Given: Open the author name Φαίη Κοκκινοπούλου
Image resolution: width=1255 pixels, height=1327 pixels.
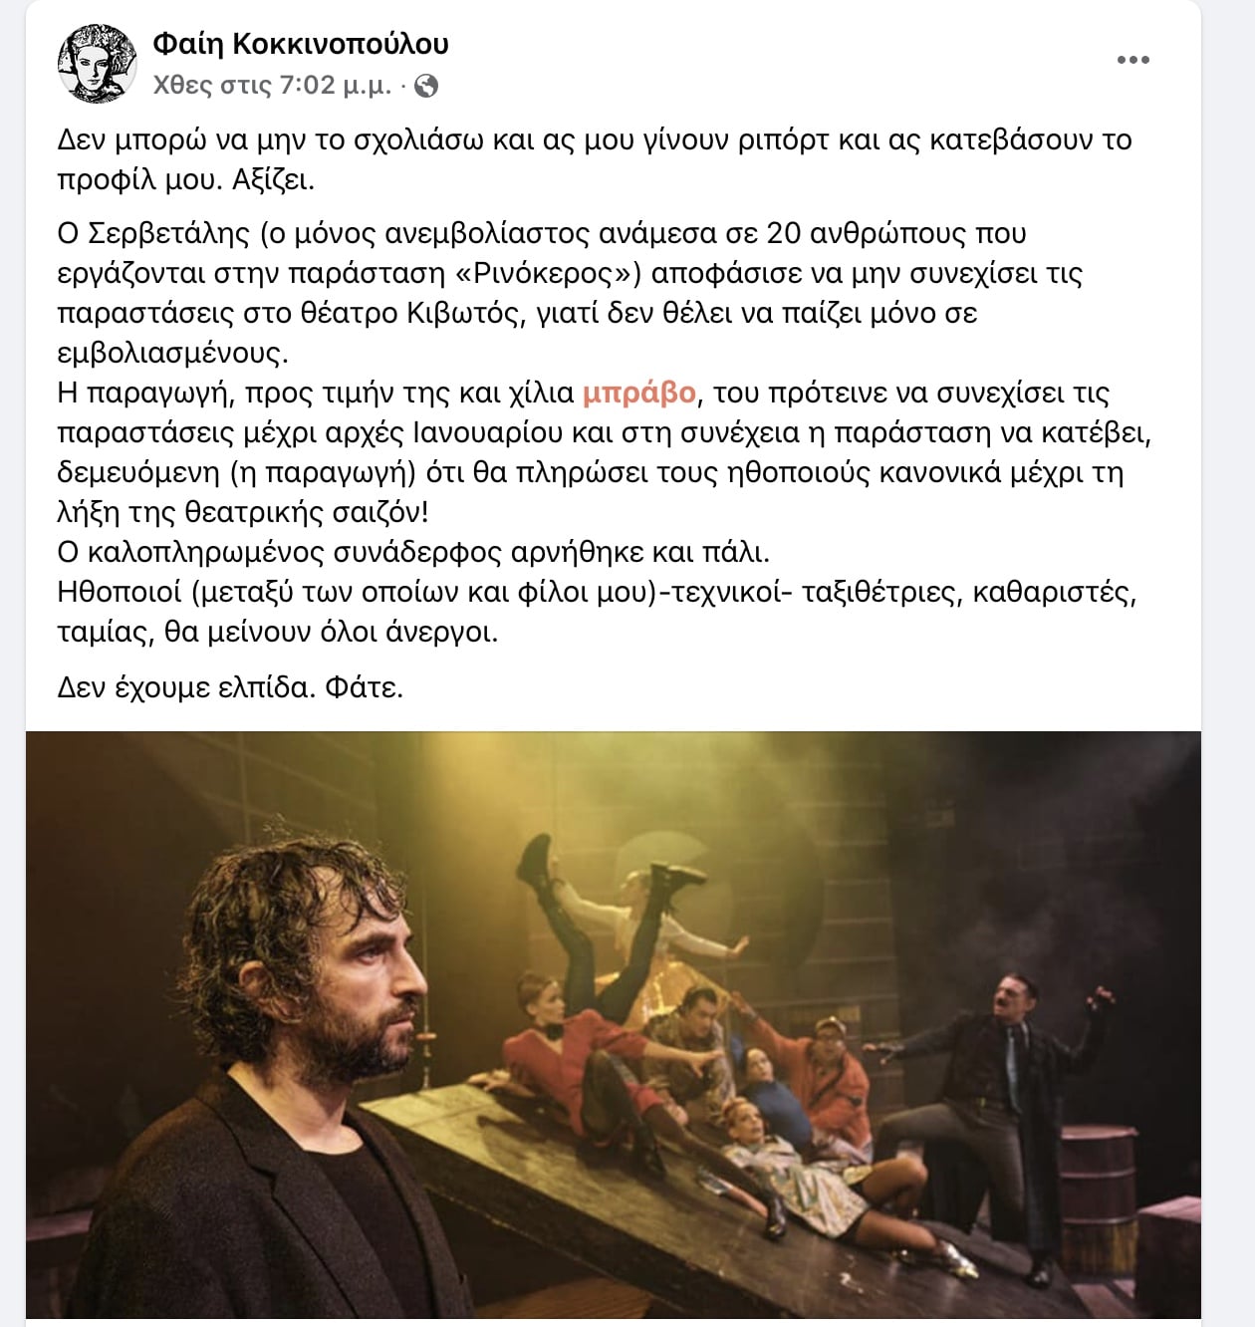Looking at the screenshot, I should point(301,44).
